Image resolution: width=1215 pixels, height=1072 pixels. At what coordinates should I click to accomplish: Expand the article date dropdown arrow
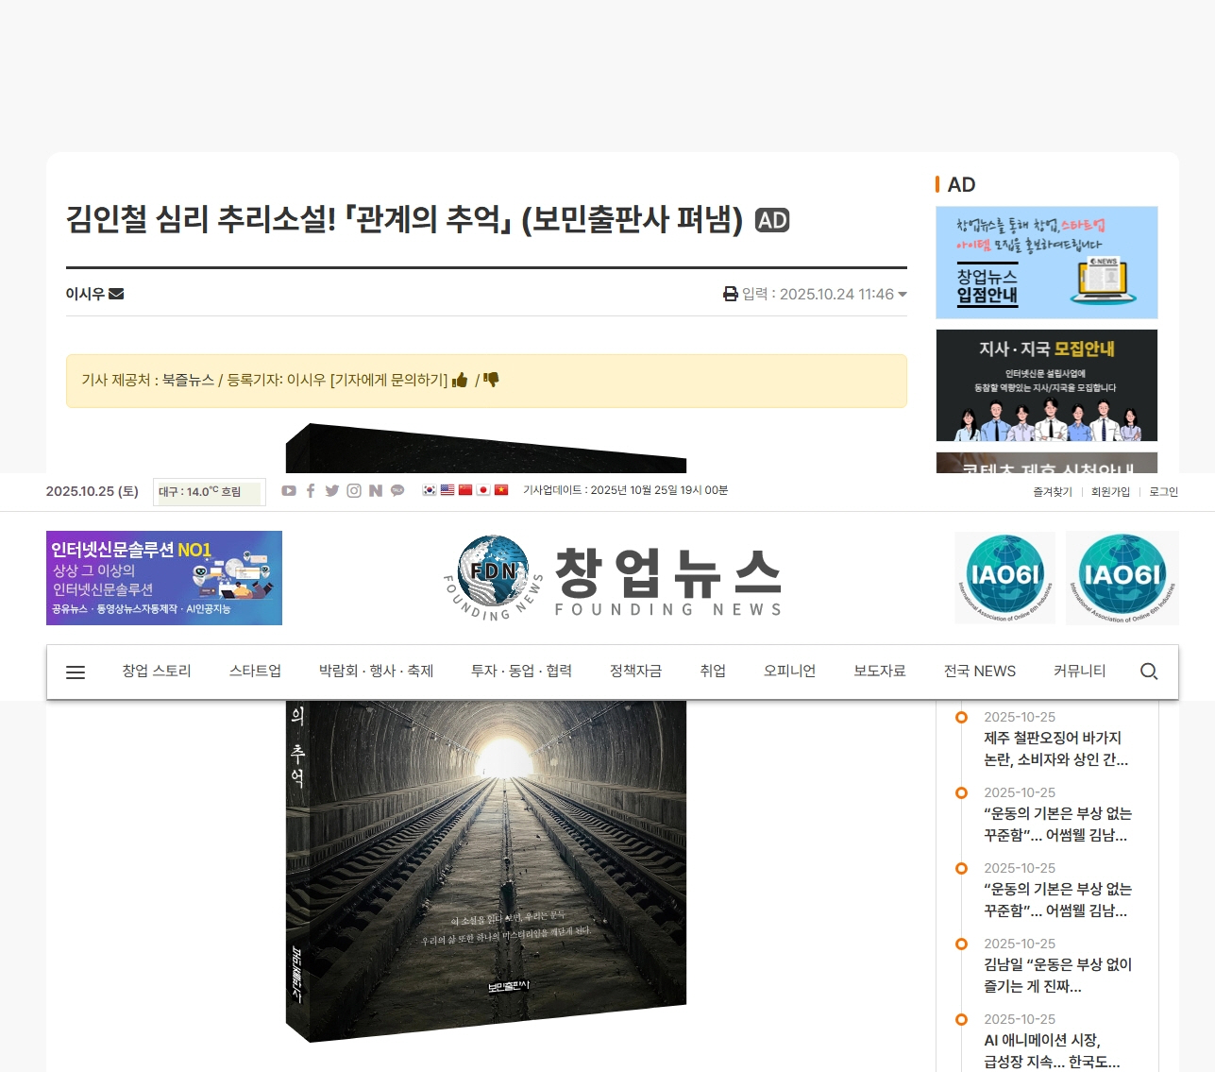coord(903,295)
